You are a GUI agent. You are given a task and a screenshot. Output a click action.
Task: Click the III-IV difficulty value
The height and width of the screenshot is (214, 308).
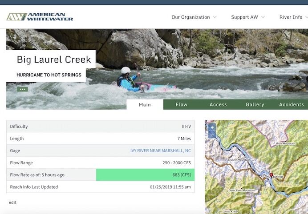tap(186, 127)
